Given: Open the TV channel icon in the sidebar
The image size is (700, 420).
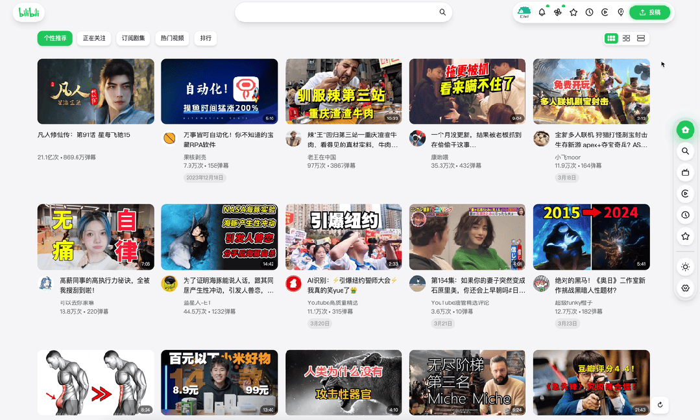Looking at the screenshot, I should [685, 172].
